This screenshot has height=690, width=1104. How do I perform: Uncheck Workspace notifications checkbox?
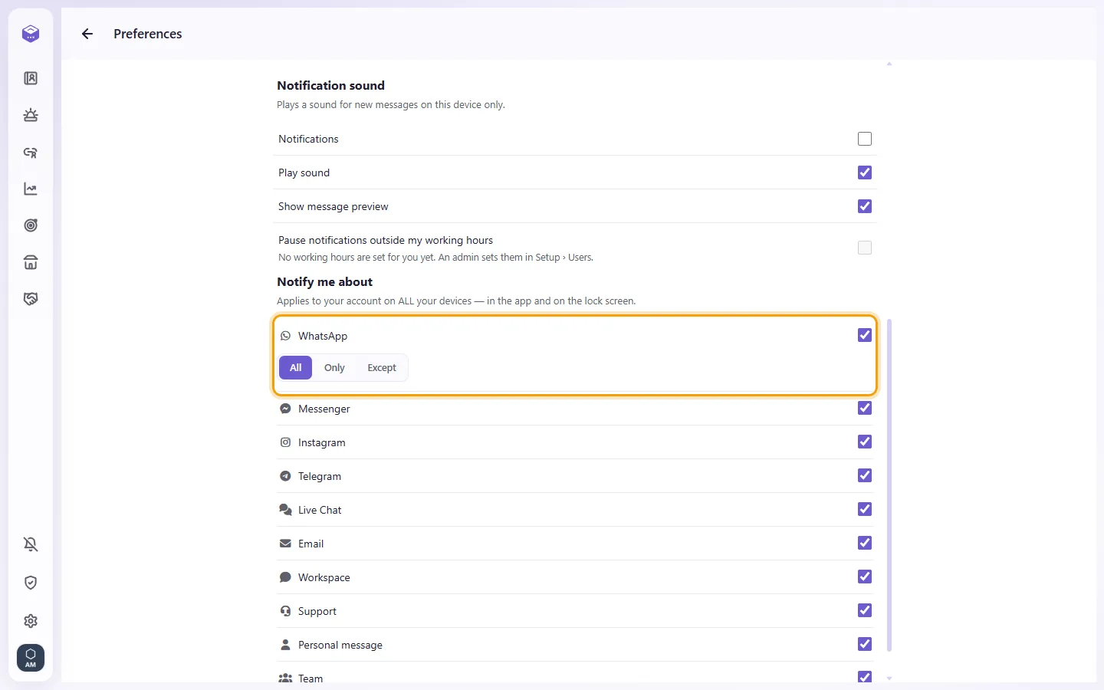865,577
